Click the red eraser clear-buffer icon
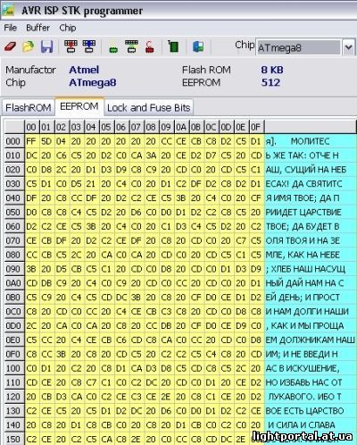The image size is (357, 445). pos(11,46)
